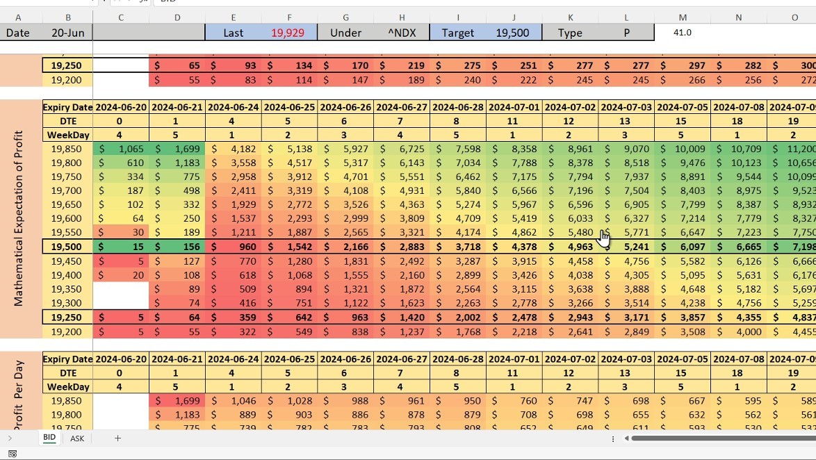Click the 2024-06-20 Expiry Date header cell
The width and height of the screenshot is (816, 460).
tap(120, 107)
